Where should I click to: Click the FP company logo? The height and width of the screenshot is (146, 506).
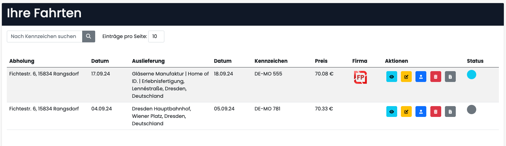click(360, 77)
